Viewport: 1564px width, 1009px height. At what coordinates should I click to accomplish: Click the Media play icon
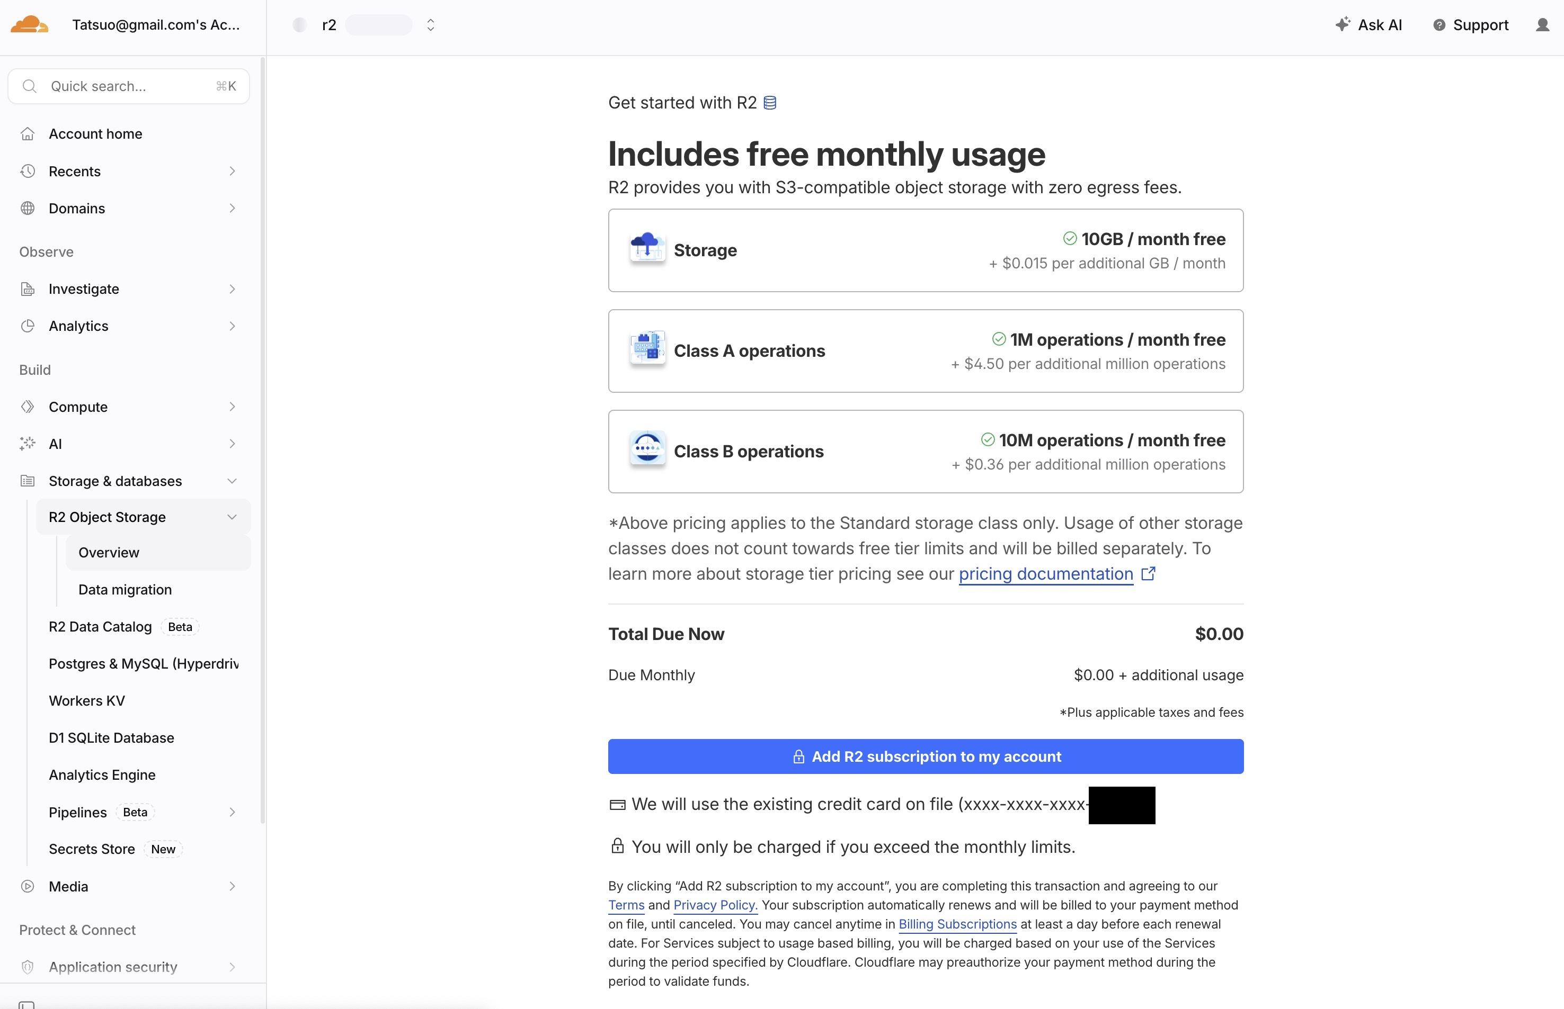[x=28, y=886]
